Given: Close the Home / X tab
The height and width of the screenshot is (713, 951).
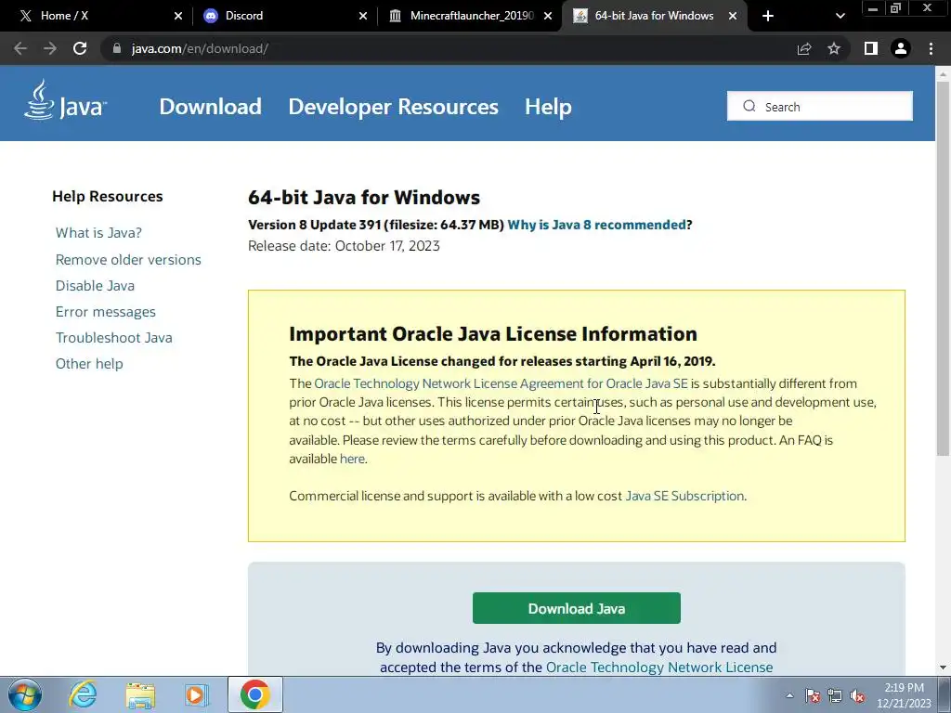Looking at the screenshot, I should coord(177,16).
